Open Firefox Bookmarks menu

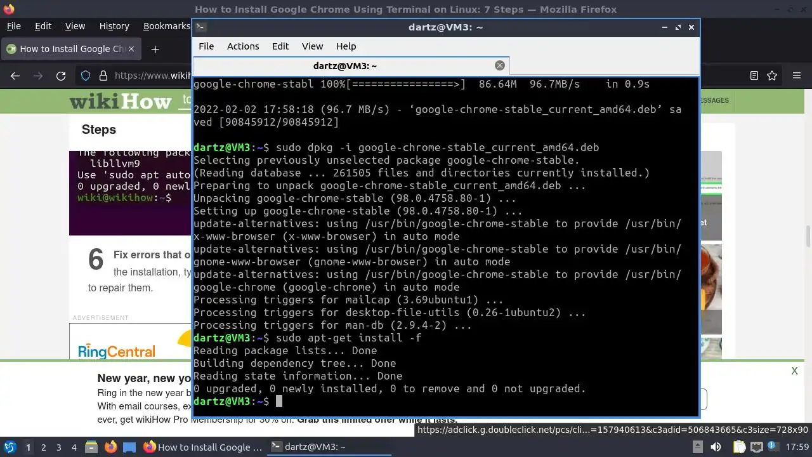click(167, 26)
